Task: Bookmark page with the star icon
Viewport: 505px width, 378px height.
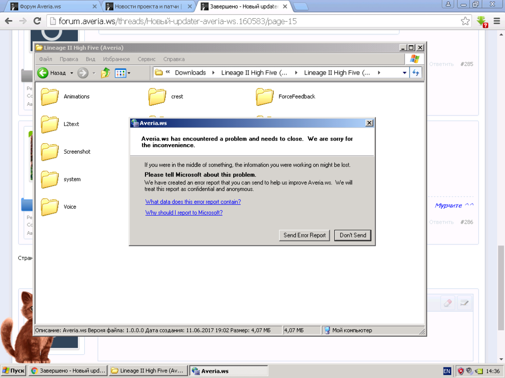Action: 465,21
